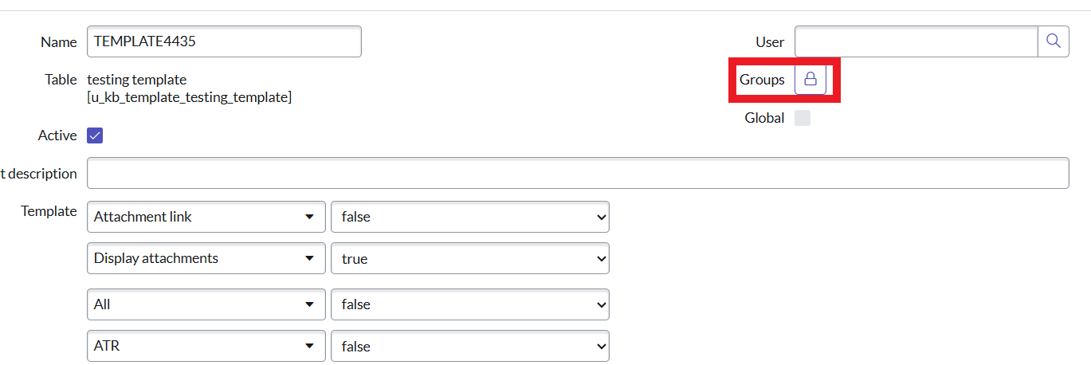Expand the ATR field dropdown
The image size is (1091, 365).
coord(206,346)
